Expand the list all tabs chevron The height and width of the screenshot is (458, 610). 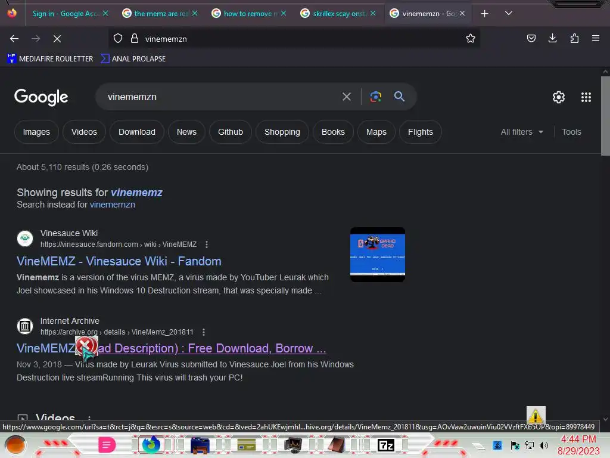509,13
